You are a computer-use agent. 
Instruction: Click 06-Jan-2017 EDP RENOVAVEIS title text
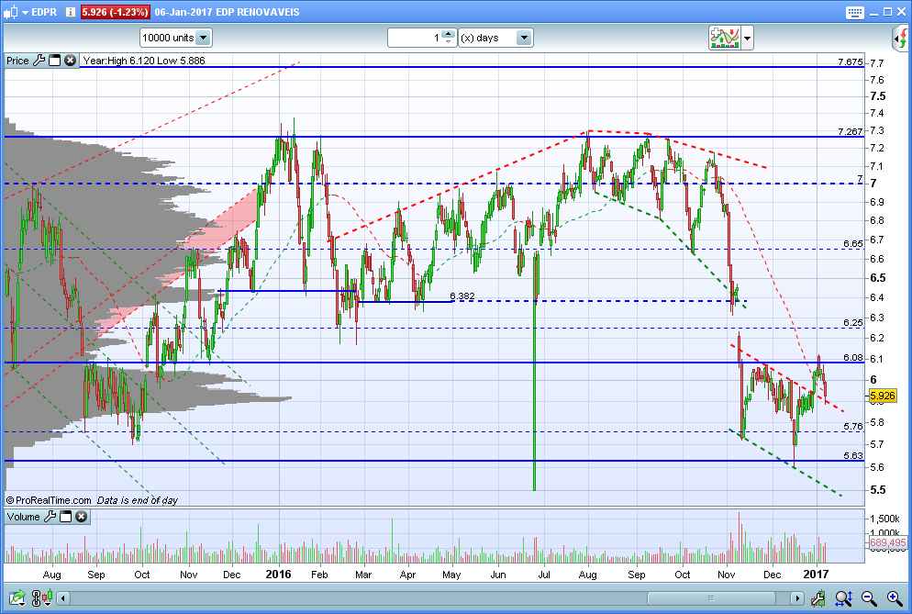[x=227, y=12]
